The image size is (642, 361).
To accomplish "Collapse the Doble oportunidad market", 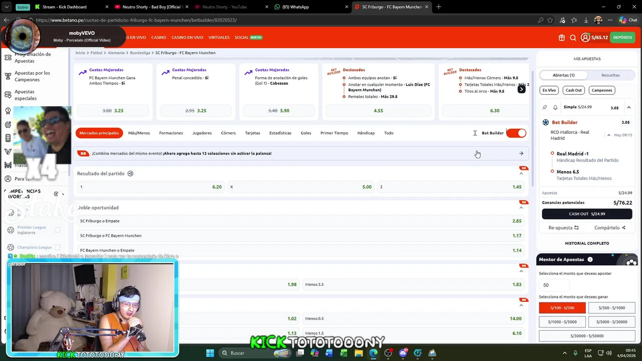I will (x=521, y=208).
